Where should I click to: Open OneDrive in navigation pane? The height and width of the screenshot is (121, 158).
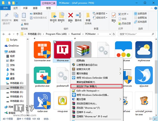(12, 46)
